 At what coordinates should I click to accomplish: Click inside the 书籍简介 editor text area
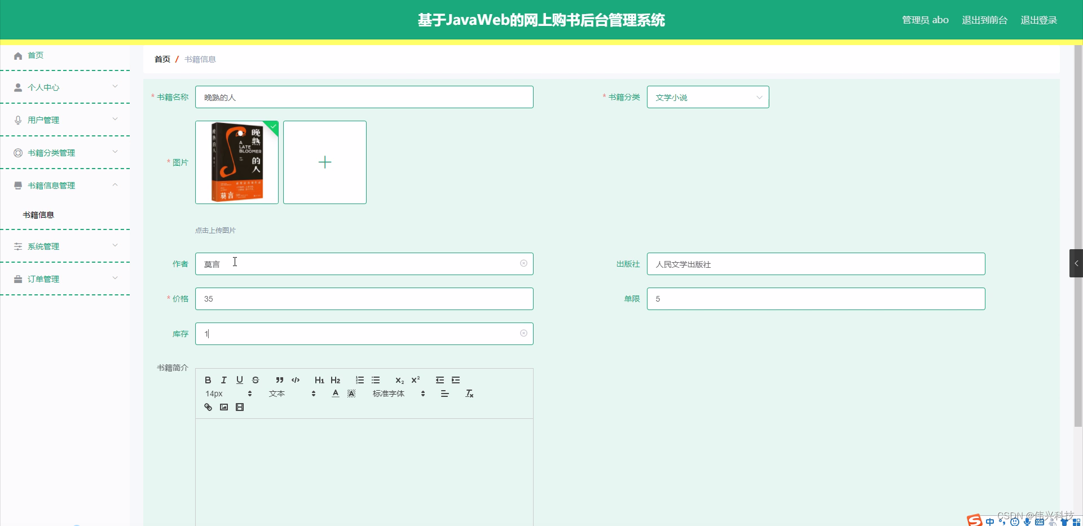(364, 472)
